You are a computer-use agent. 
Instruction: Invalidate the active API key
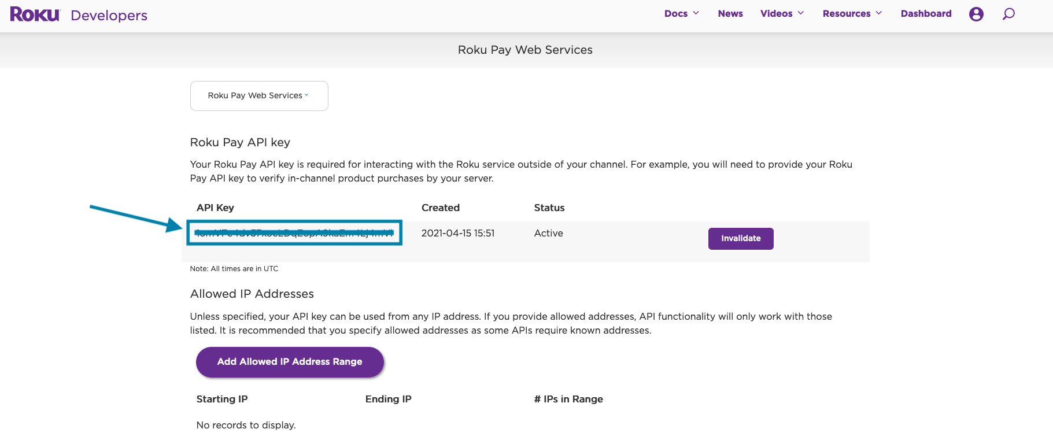click(741, 238)
